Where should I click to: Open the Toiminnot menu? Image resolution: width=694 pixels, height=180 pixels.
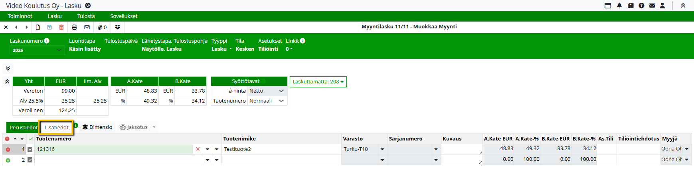tap(20, 16)
